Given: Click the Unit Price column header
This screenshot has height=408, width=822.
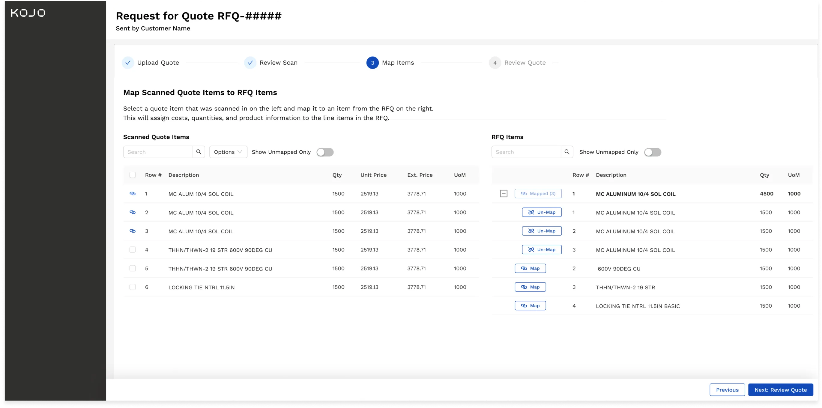Looking at the screenshot, I should 373,175.
